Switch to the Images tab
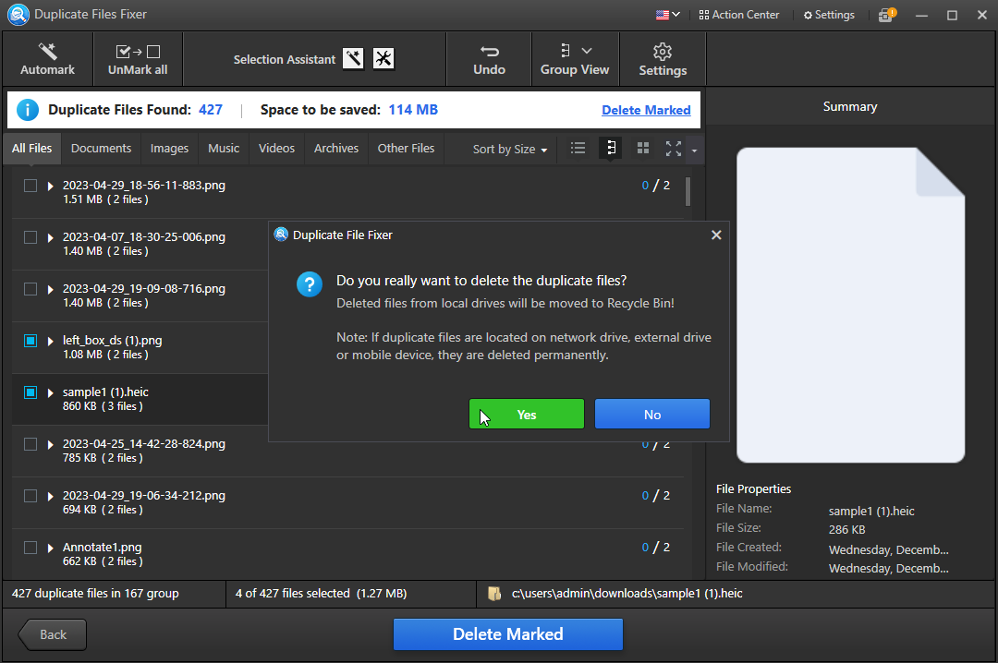998x663 pixels. pos(169,148)
